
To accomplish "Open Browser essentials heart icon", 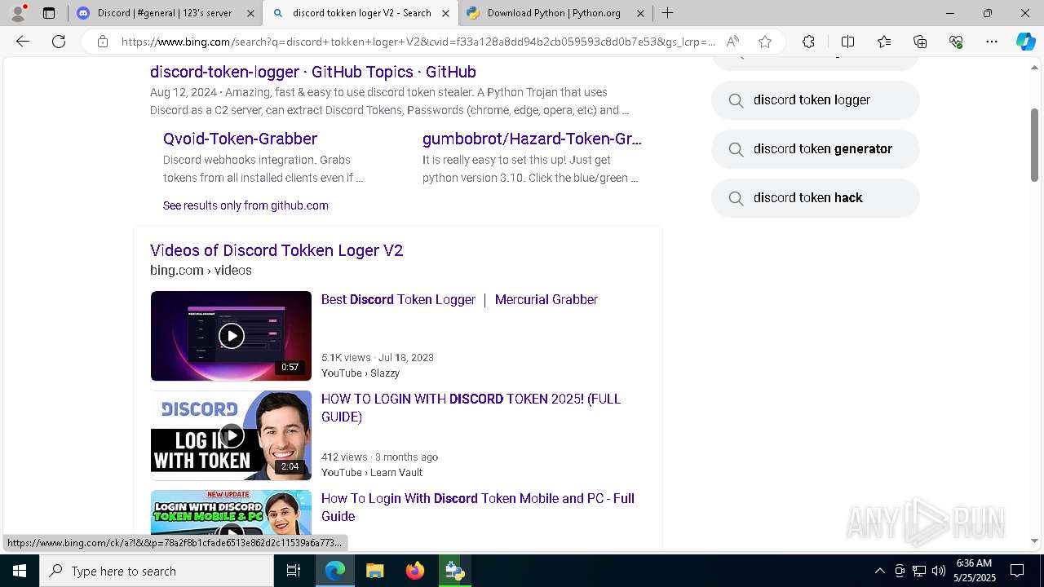I will tap(956, 42).
